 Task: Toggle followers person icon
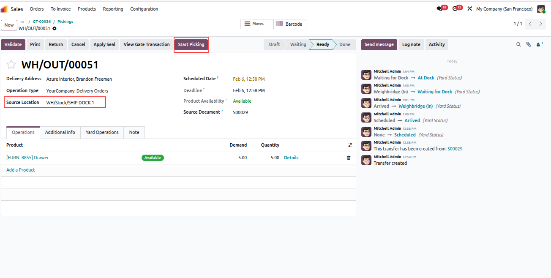539,44
